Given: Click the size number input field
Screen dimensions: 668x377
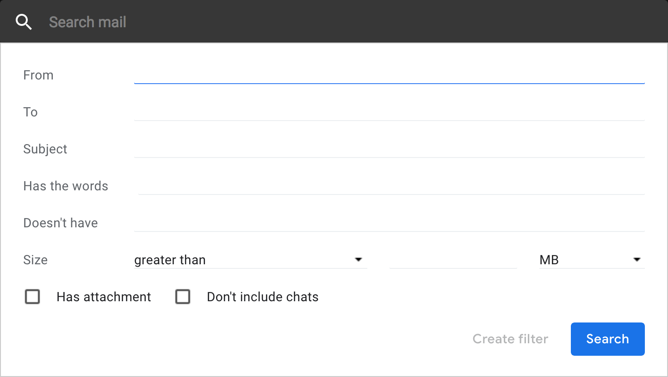Looking at the screenshot, I should [x=453, y=260].
